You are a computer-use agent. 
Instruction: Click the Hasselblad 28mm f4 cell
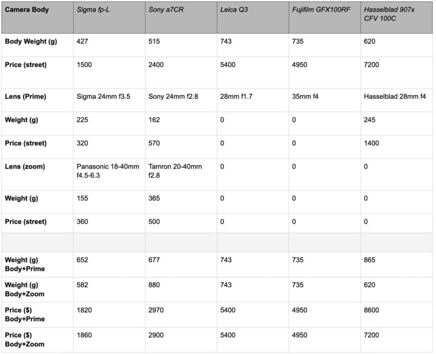(x=395, y=97)
